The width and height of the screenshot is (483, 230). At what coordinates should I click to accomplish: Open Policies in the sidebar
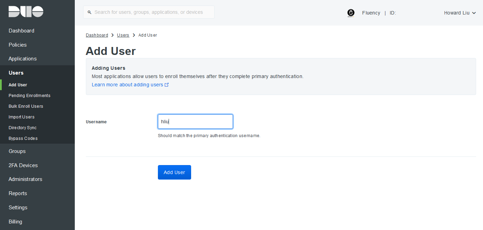(18, 45)
